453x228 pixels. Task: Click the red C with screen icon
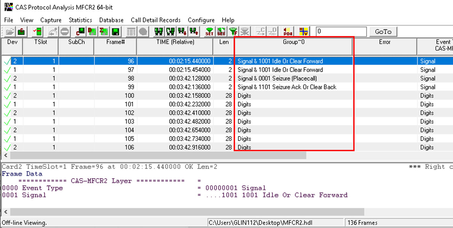(x=80, y=32)
